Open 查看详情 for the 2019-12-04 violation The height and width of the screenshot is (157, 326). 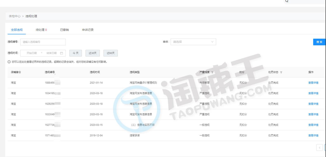coord(313,135)
